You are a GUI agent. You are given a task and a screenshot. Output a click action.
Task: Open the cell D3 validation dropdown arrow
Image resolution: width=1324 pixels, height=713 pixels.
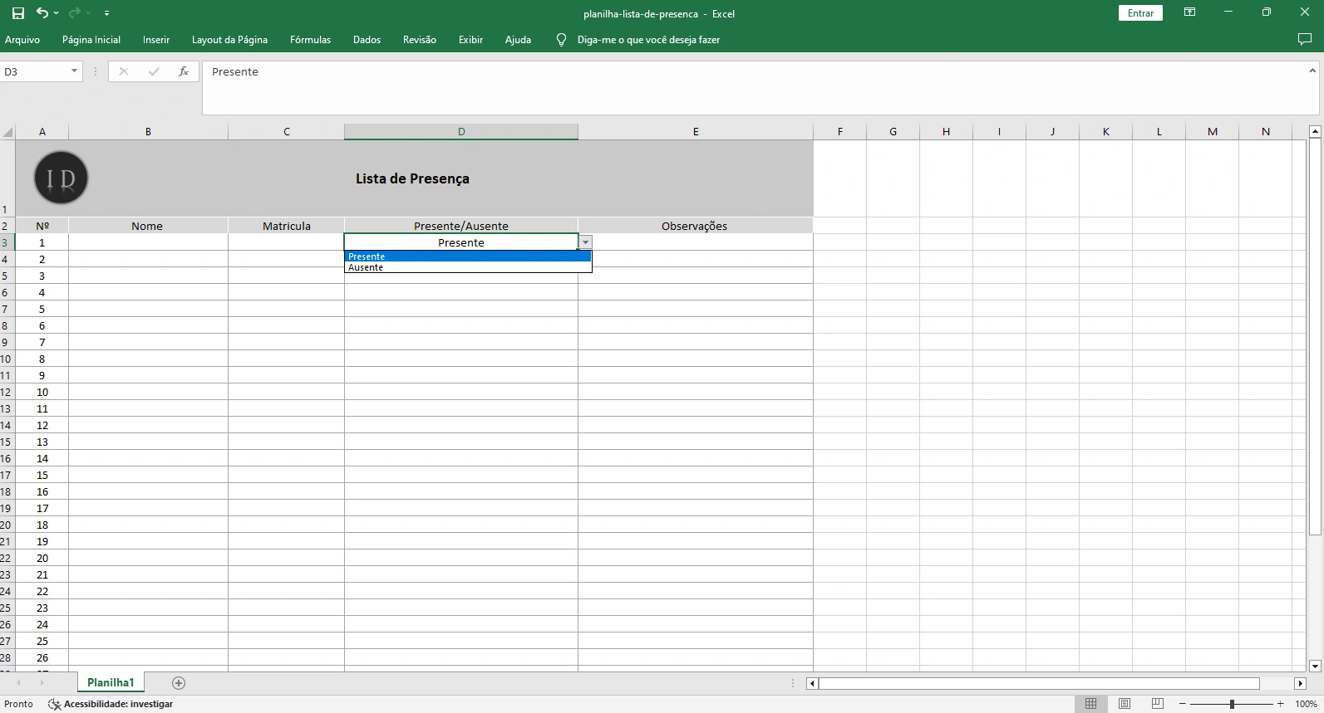(585, 242)
